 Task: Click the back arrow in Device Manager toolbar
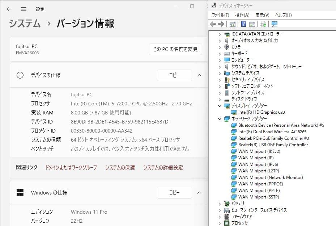click(x=213, y=24)
